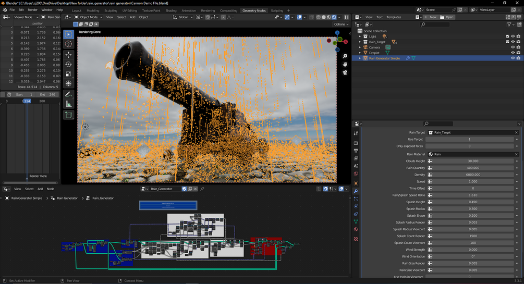
Task: Select the Move tool in viewport toolbar
Action: pyautogui.click(x=68, y=54)
